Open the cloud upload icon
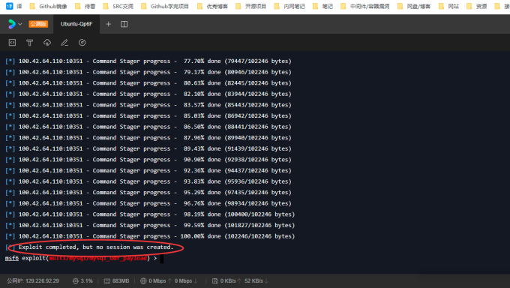This screenshot has width=510, height=288. tap(47, 43)
